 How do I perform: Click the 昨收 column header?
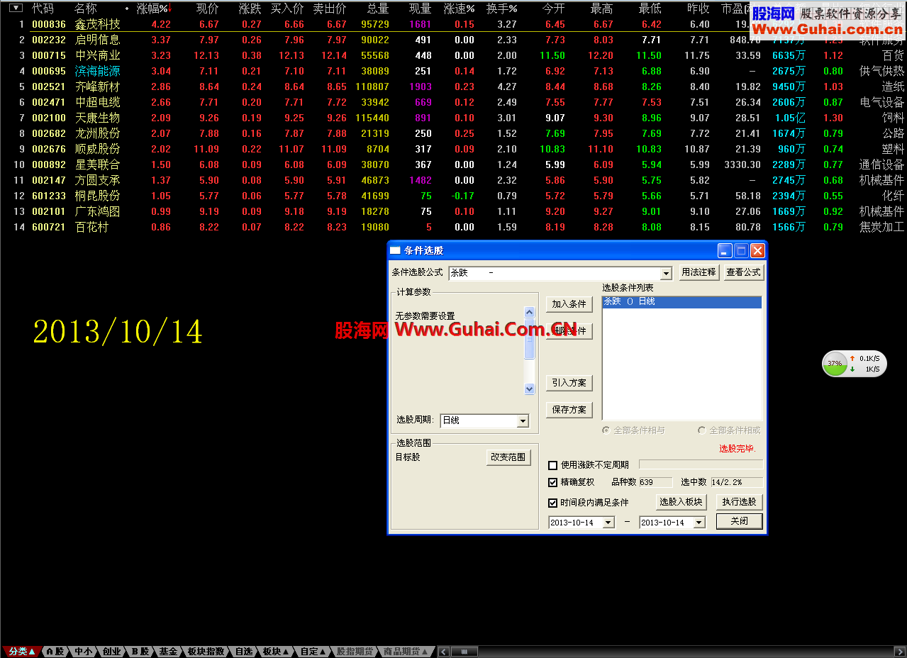pos(699,9)
